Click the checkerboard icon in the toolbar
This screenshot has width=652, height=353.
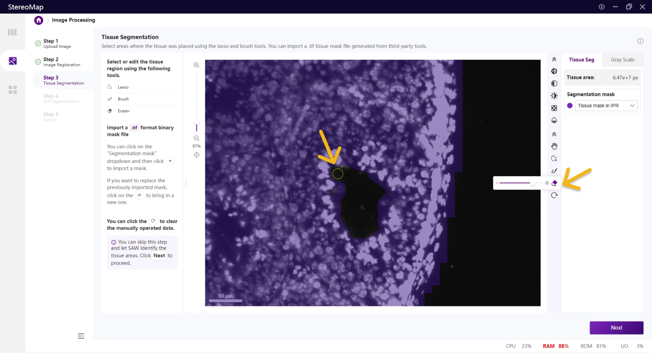[554, 108]
